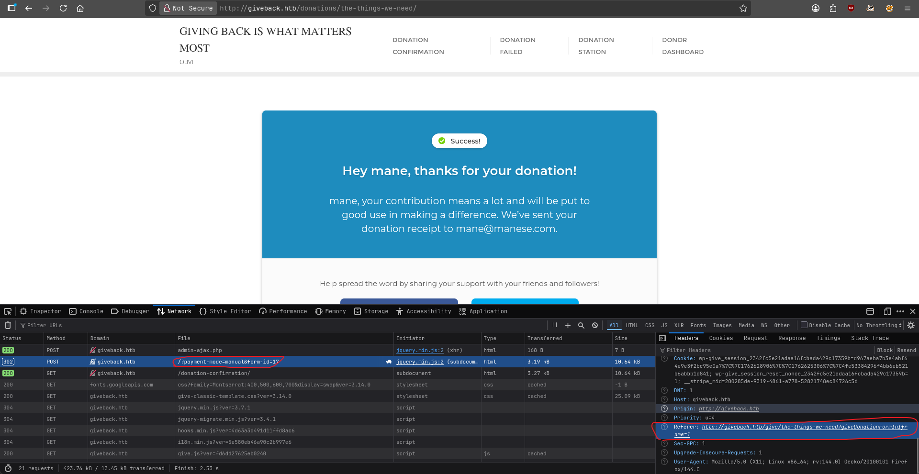The height and width of the screenshot is (474, 919).
Task: Open the Console panel tab
Action: click(x=86, y=311)
